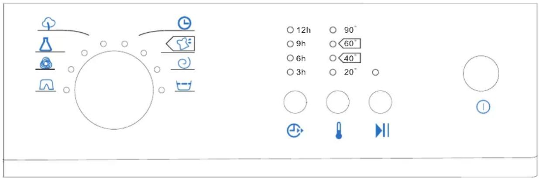
Task: Push the round button above the thermometer
Action: click(338, 102)
